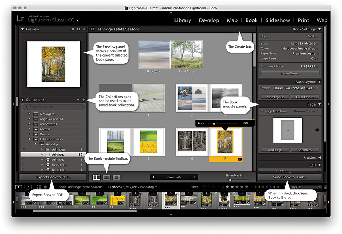Viewport: 342px width, 234px height.
Task: Click the rating comparison ≥ symbol
Action: point(222,187)
